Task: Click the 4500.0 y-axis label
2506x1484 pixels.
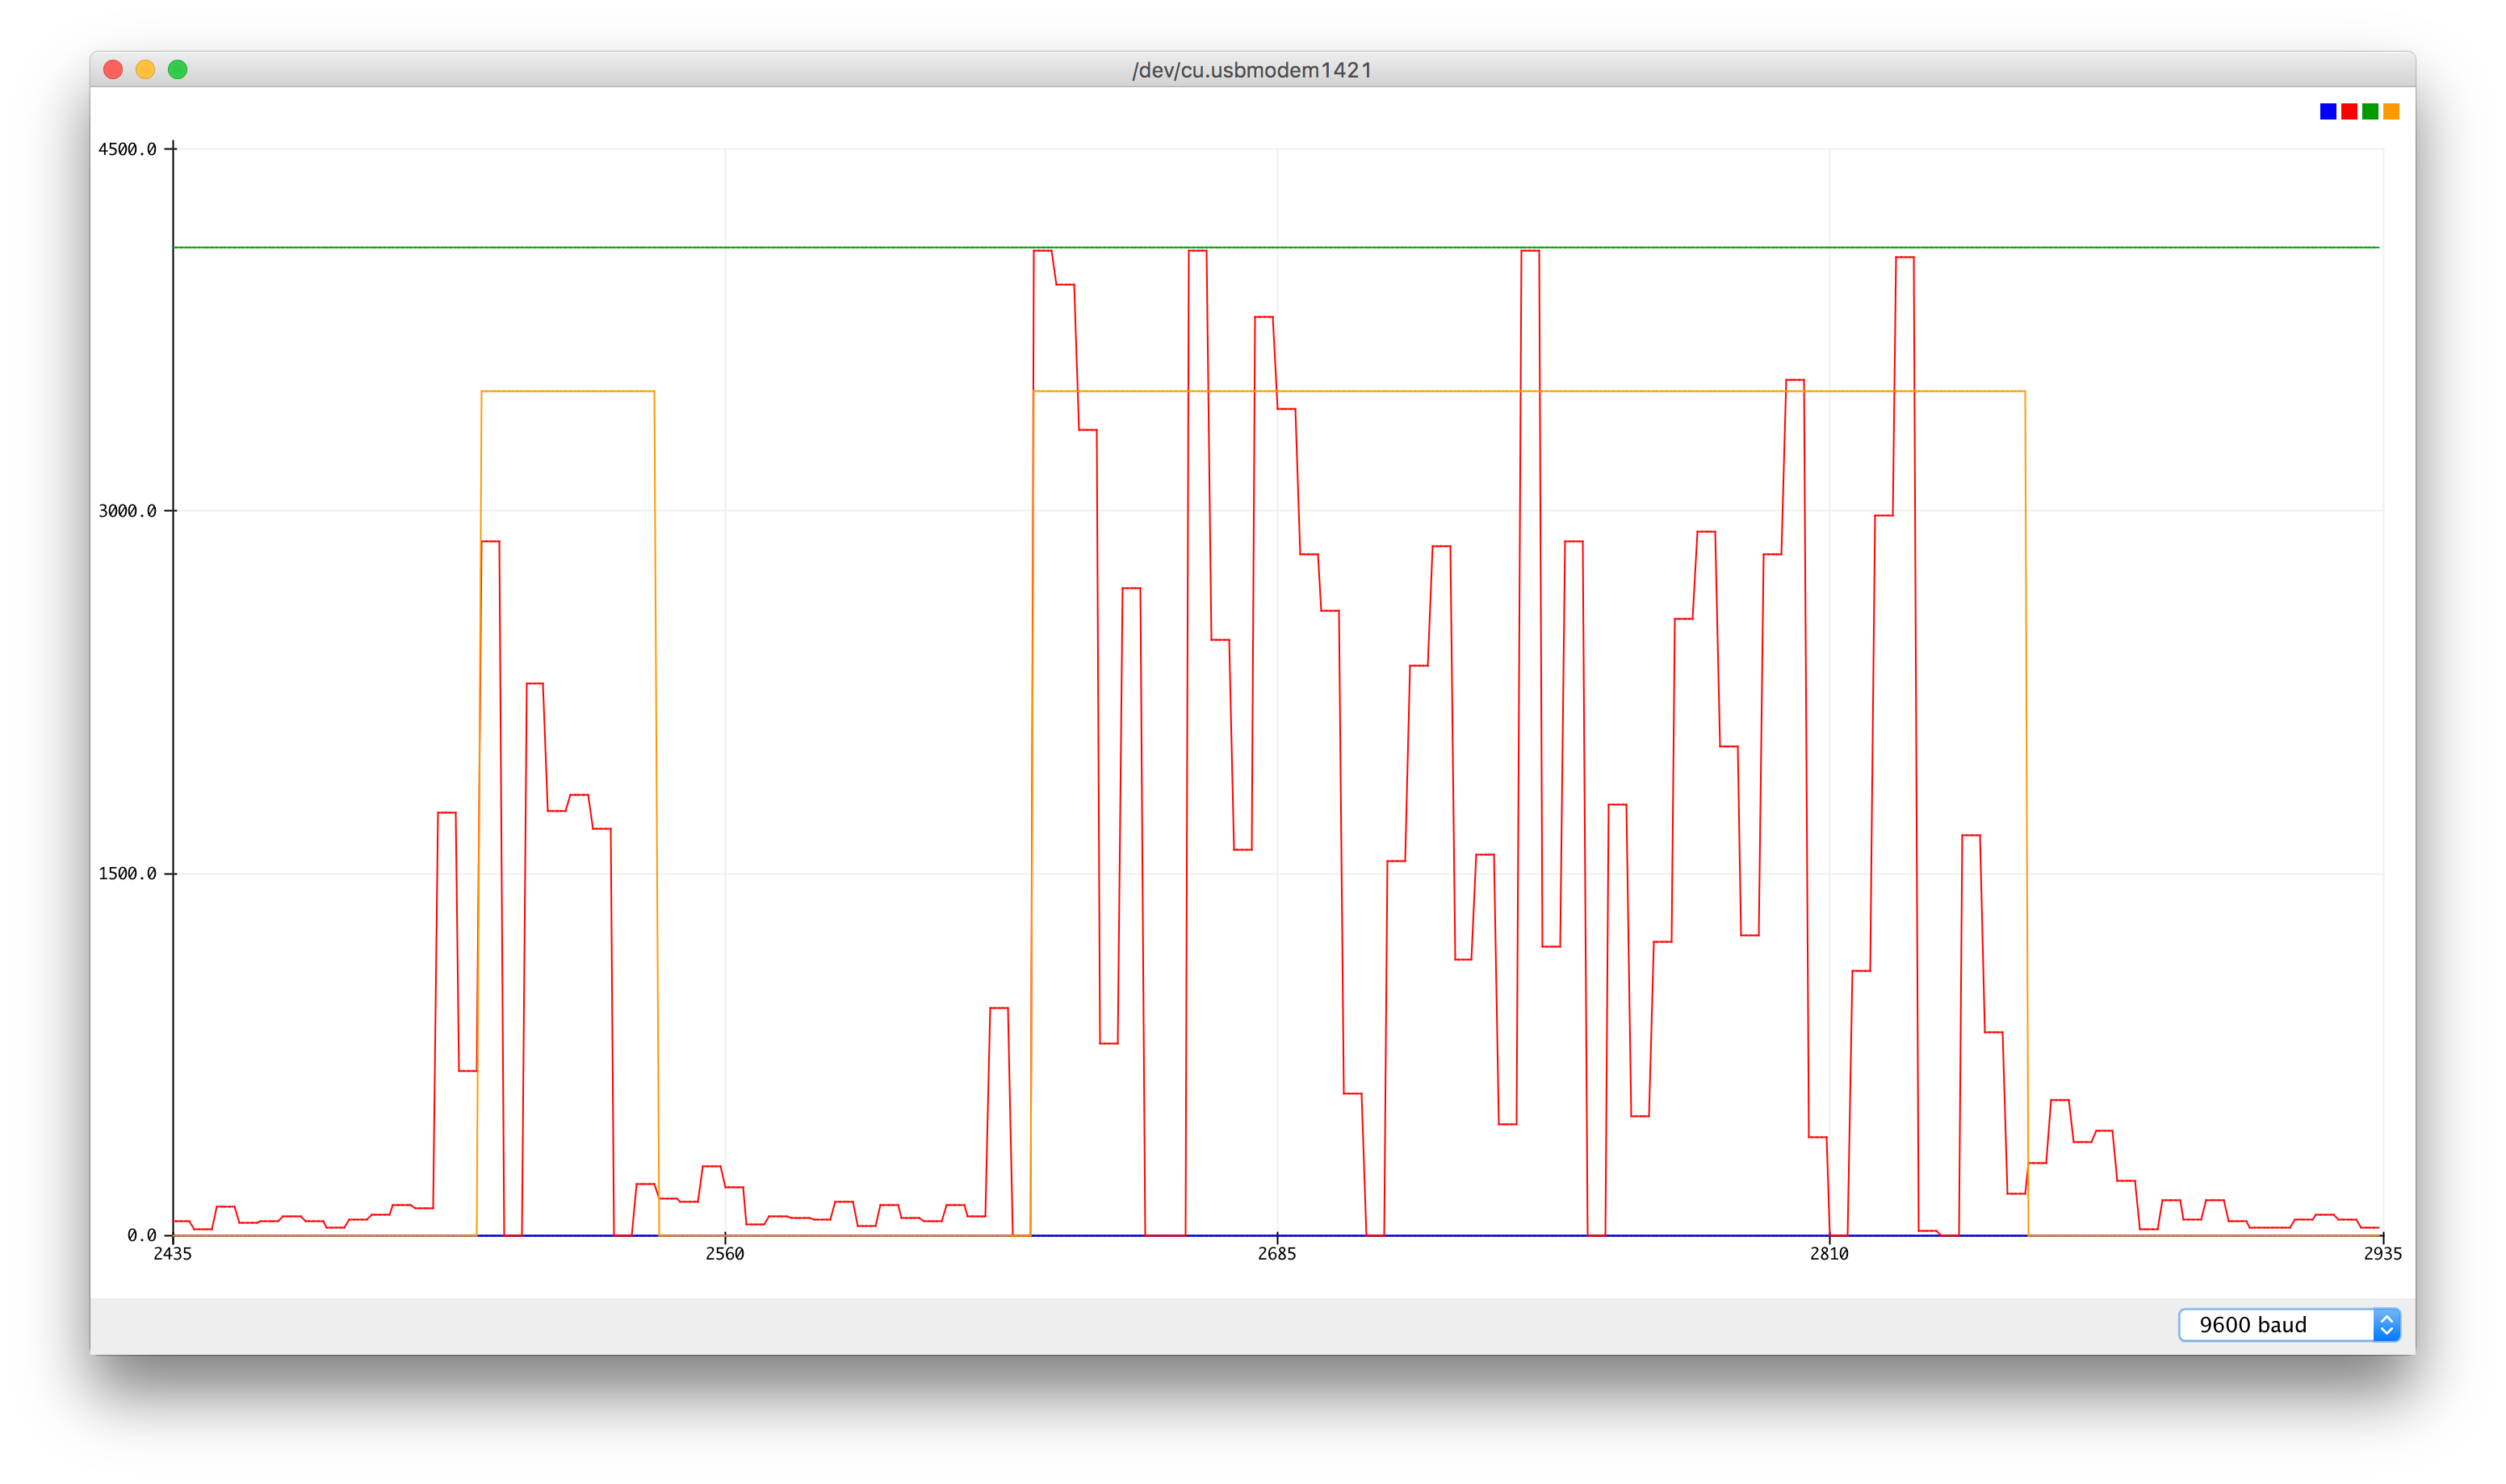Action: tap(127, 149)
